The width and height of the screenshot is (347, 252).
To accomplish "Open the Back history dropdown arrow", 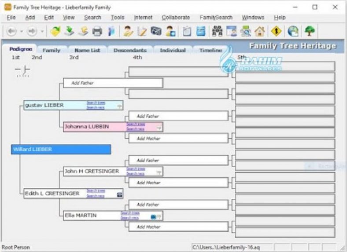I will pyautogui.click(x=22, y=31).
